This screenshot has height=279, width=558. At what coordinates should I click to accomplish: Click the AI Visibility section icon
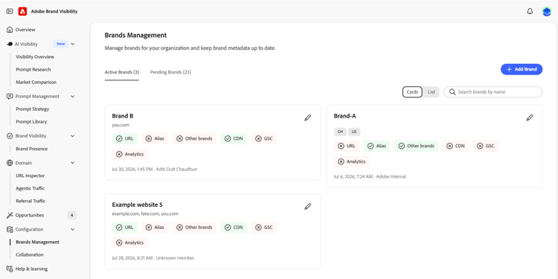click(x=10, y=44)
